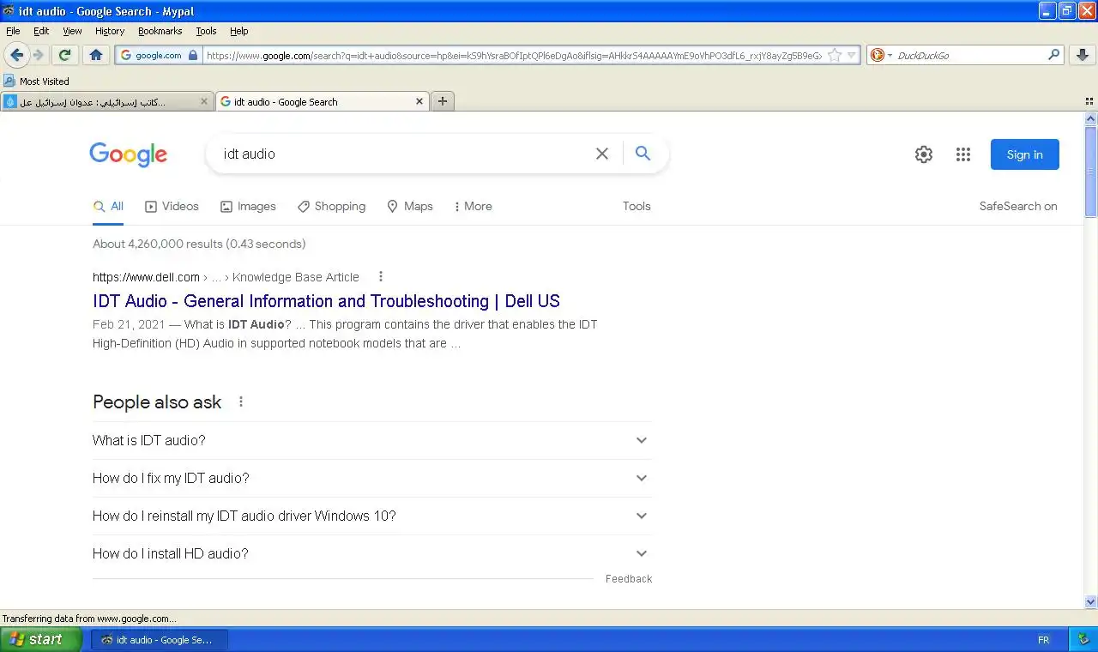Image resolution: width=1098 pixels, height=652 pixels.
Task: Open the File menu
Action: (13, 31)
